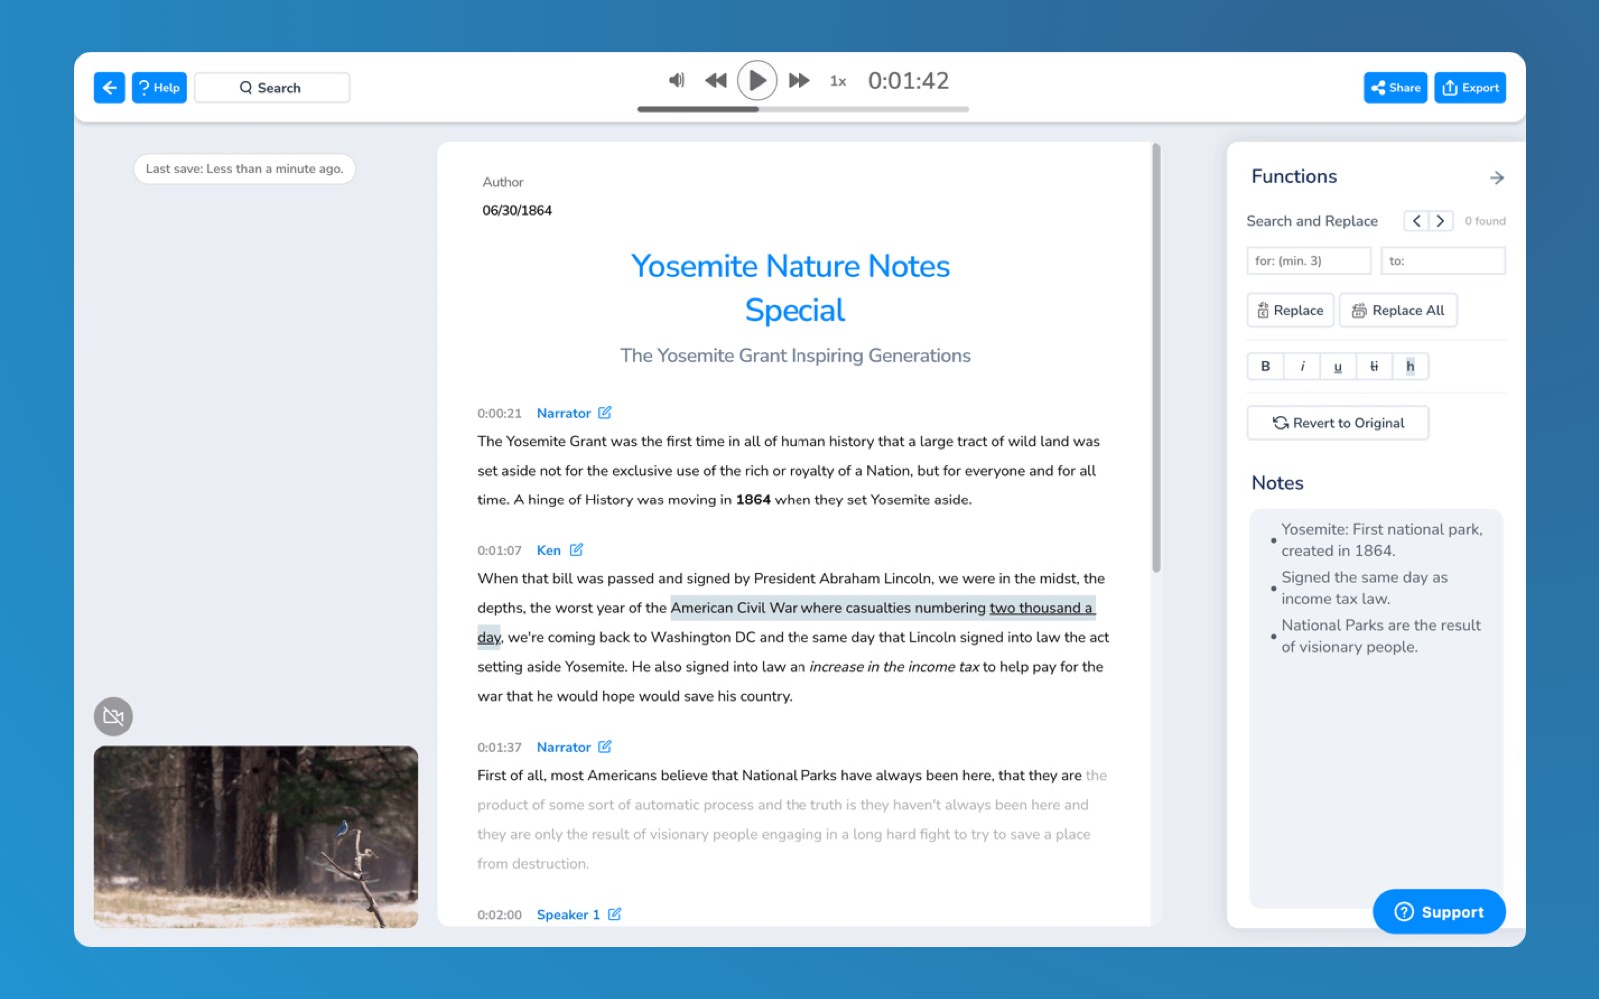Viewport: 1599px width, 999px height.
Task: Edit speaker icon next to Ken
Action: point(576,549)
